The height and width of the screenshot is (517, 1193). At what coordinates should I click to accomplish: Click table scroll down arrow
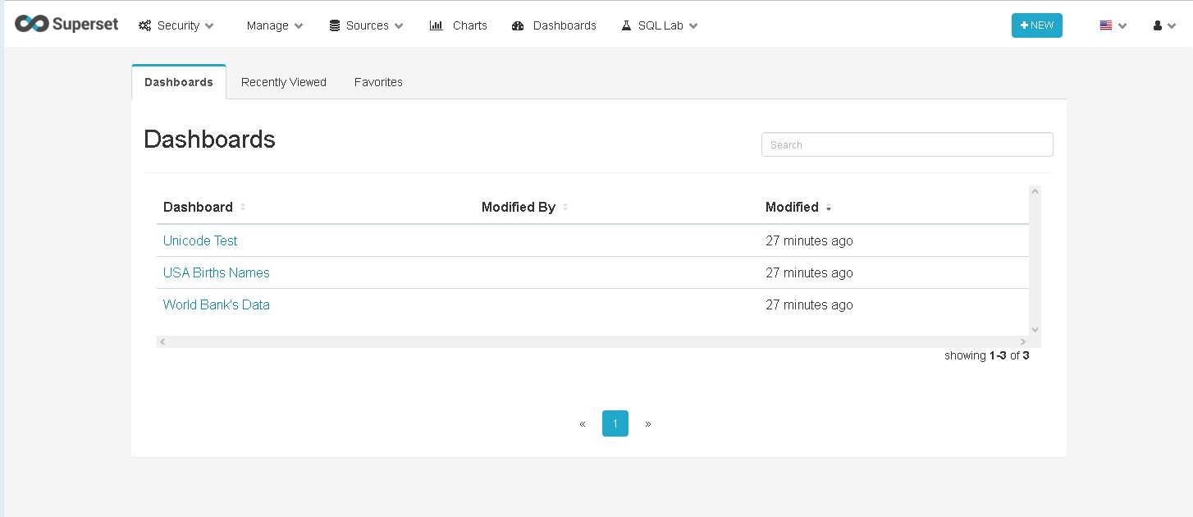coord(1035,329)
